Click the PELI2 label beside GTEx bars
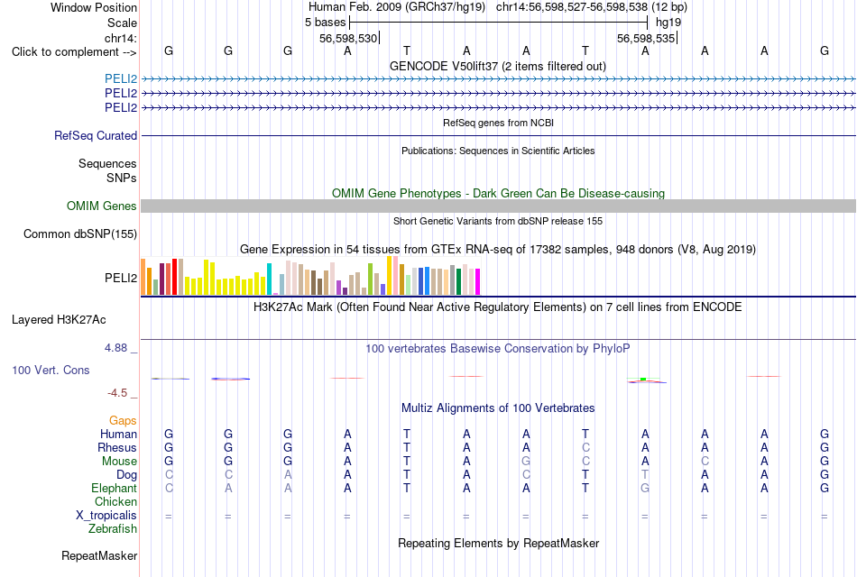Screen dimensions: 857x577 pyautogui.click(x=121, y=278)
